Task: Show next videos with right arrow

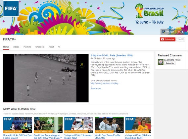Action: pyautogui.click(x=152, y=126)
